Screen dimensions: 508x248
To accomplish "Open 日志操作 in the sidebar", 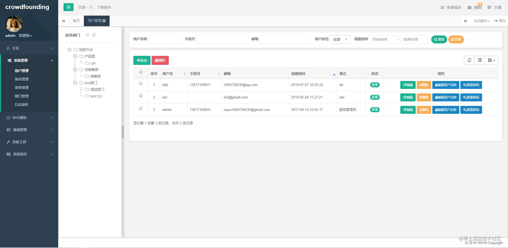I will coord(22,105).
